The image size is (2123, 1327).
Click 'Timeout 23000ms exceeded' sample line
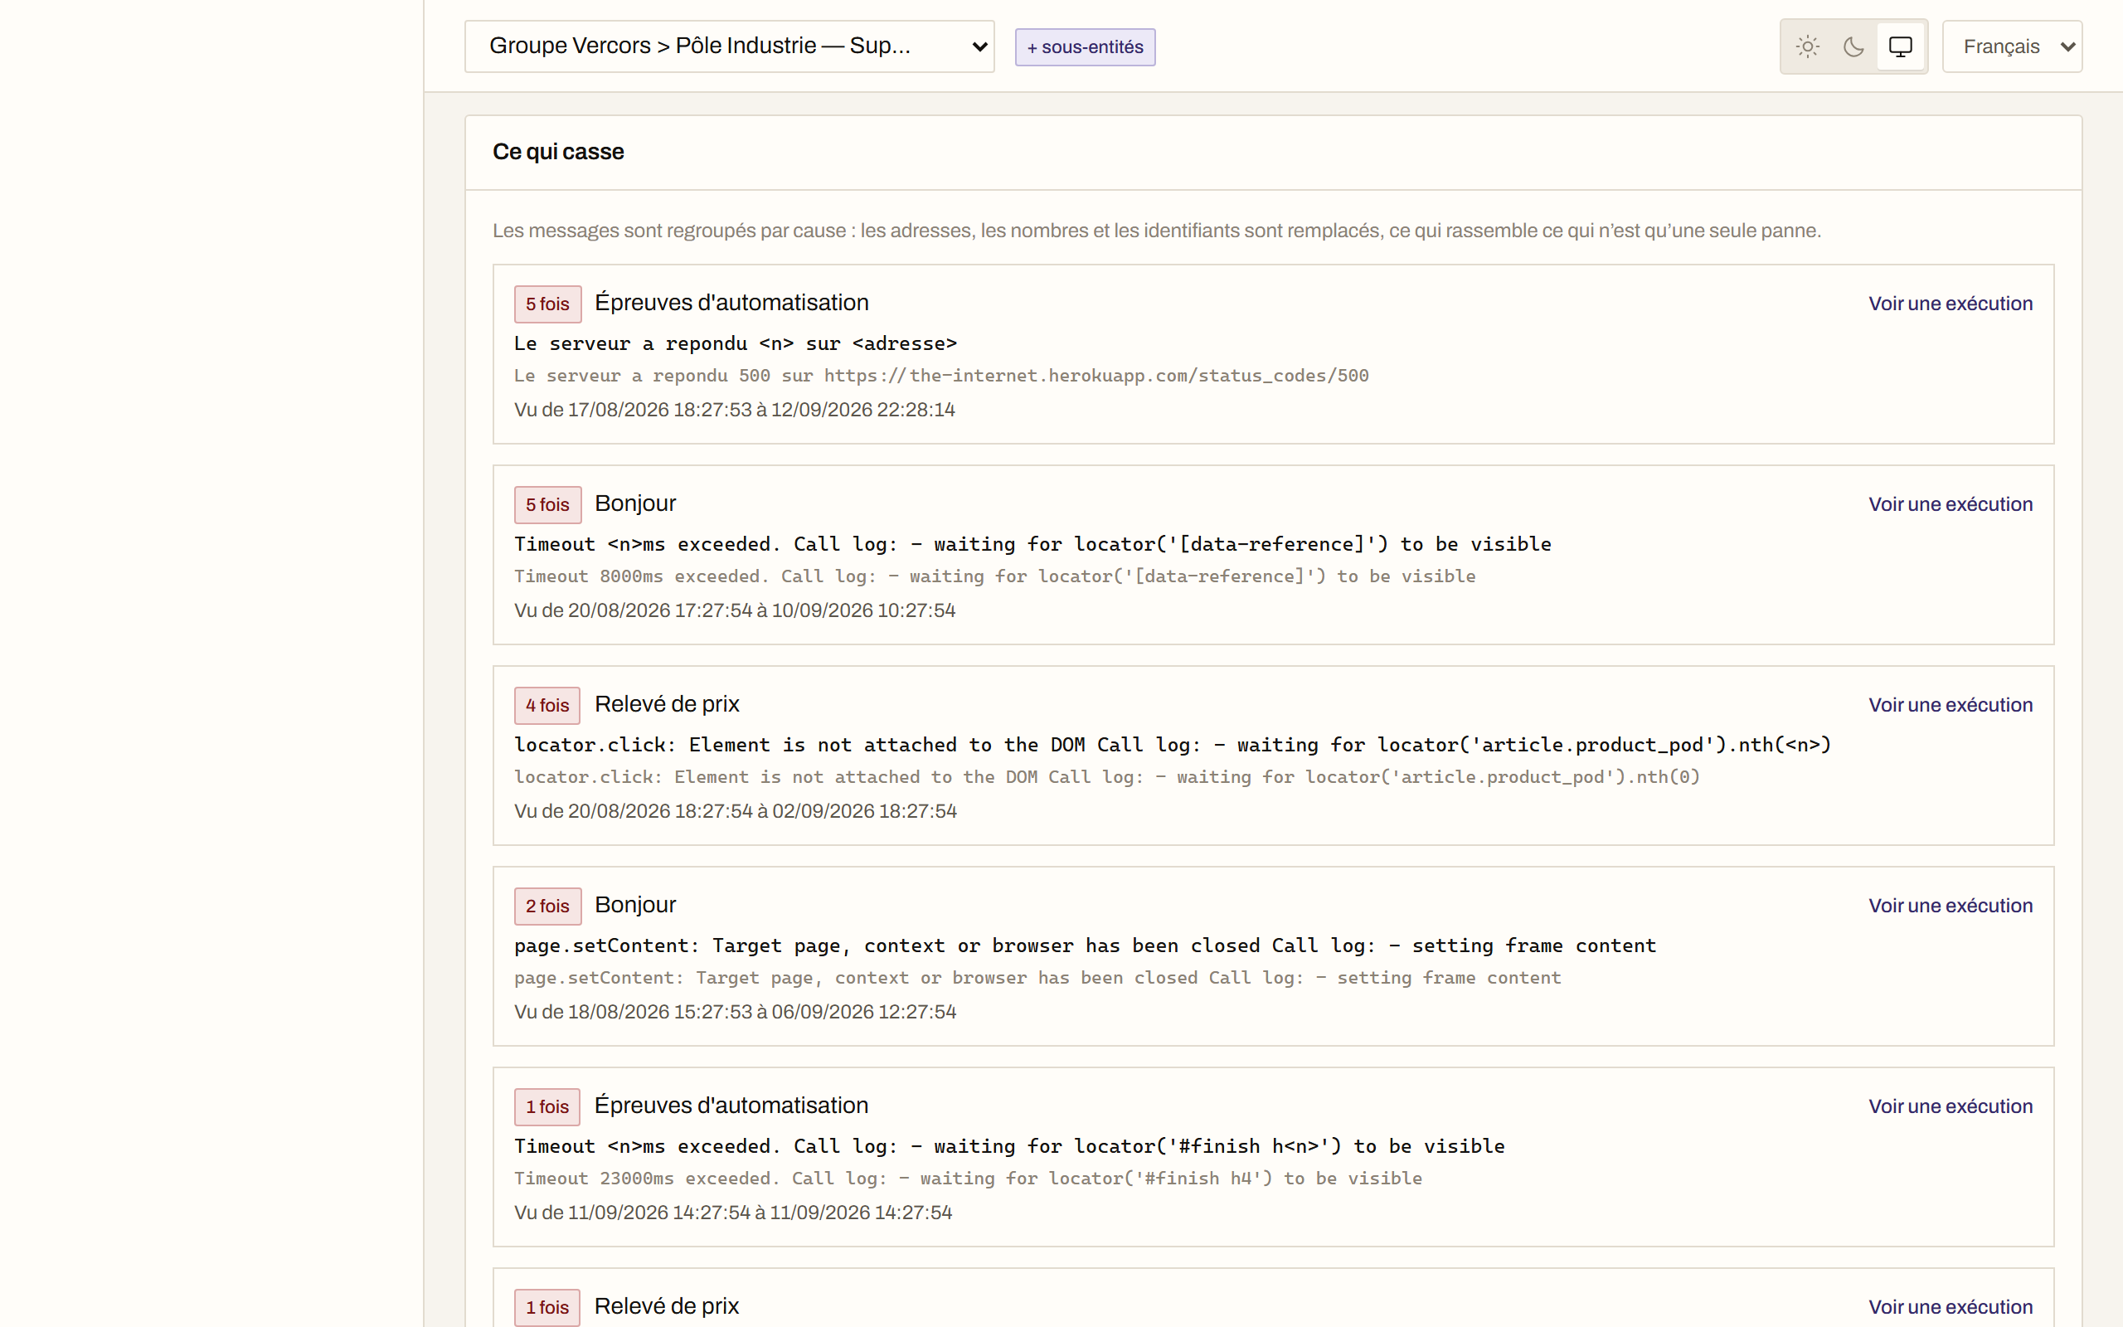(968, 1179)
